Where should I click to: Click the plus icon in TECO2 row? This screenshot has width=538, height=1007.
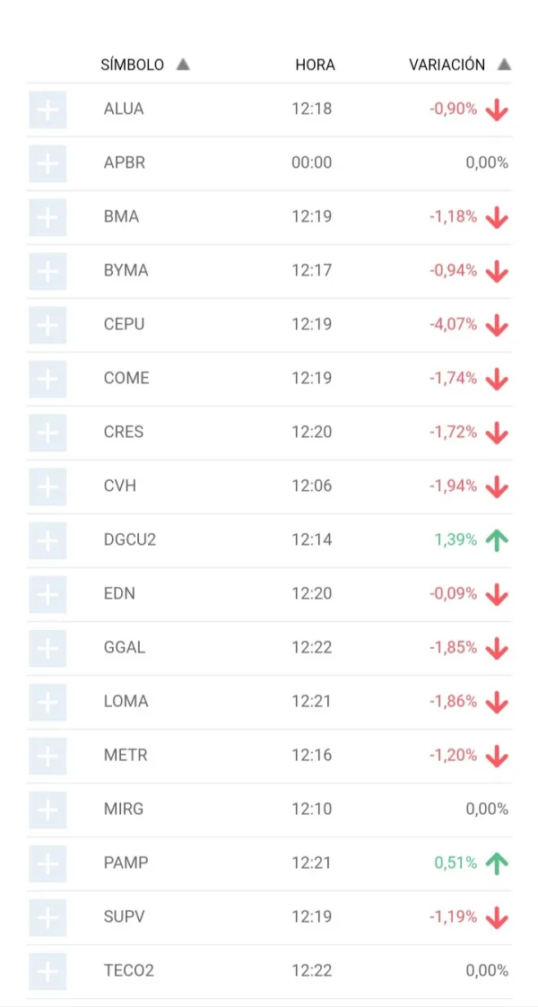click(x=48, y=971)
